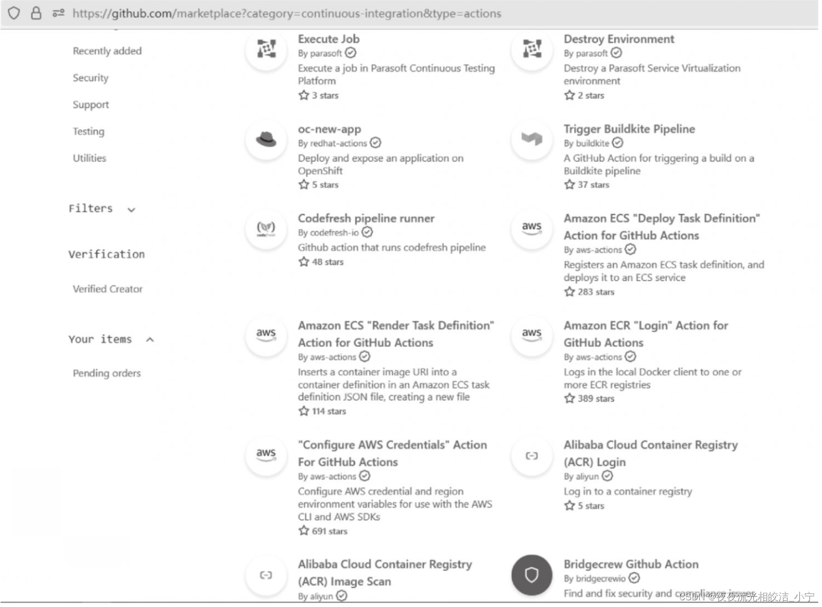Open Pending orders

click(107, 373)
